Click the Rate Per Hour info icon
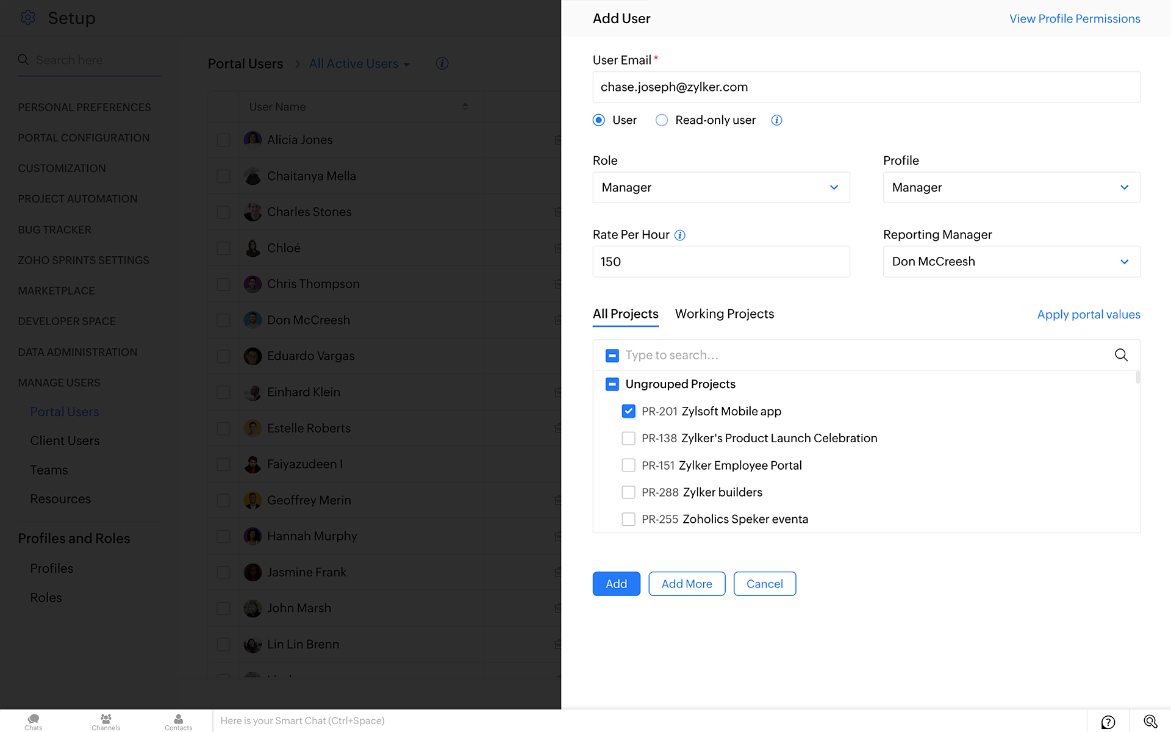 pos(680,235)
